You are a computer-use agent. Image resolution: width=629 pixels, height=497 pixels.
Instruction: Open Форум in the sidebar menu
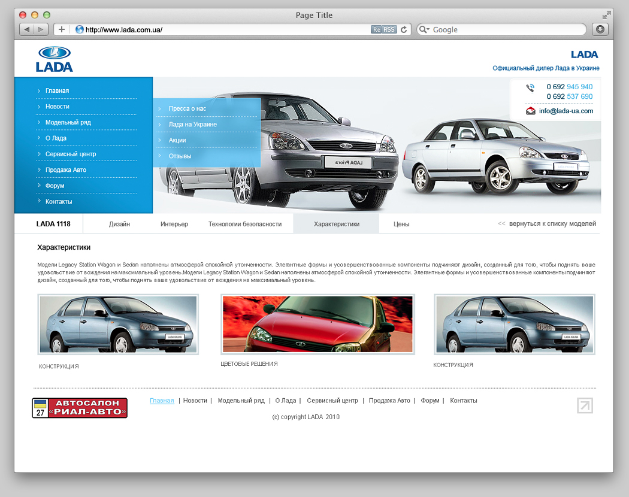coord(55,186)
